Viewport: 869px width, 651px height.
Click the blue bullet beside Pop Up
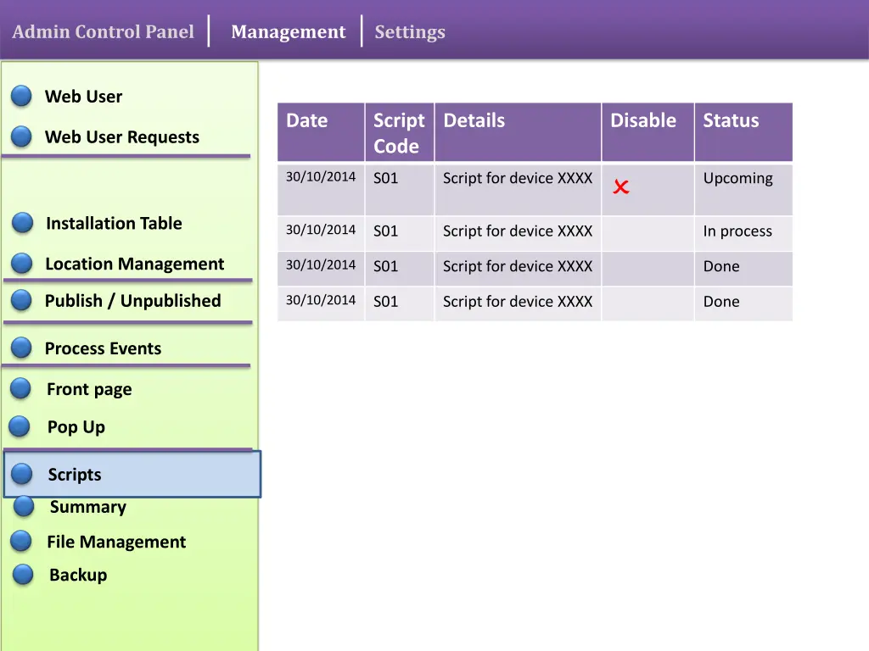coord(20,426)
